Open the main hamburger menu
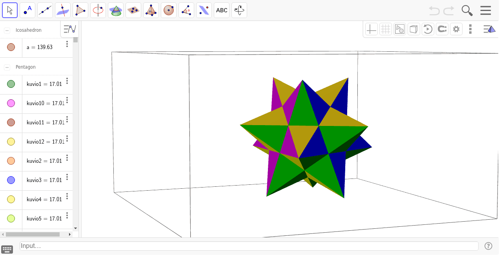 (485, 10)
